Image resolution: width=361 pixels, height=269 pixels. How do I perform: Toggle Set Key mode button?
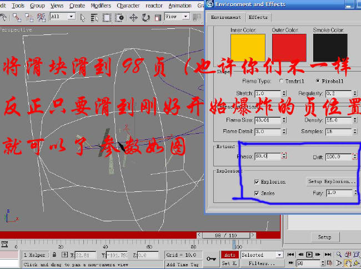click(x=229, y=263)
